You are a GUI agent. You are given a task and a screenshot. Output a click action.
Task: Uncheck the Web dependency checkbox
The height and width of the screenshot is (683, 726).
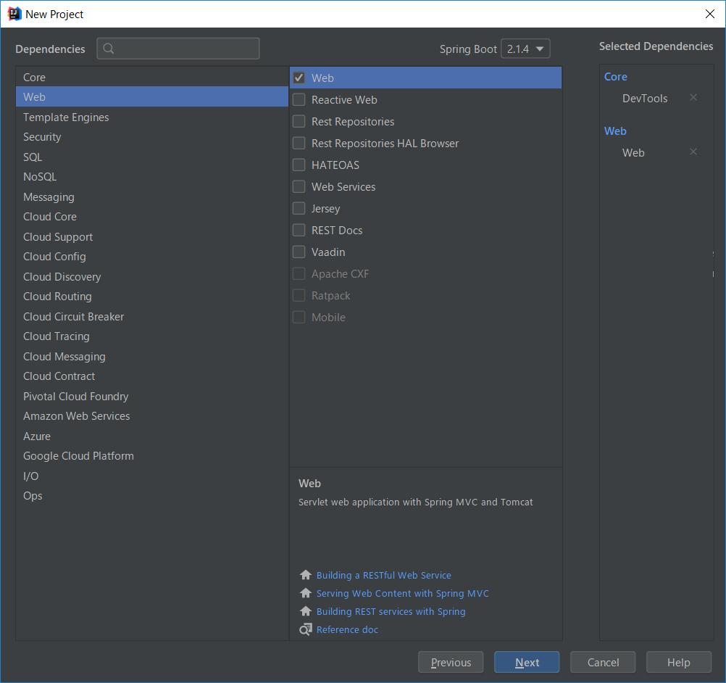pos(299,78)
